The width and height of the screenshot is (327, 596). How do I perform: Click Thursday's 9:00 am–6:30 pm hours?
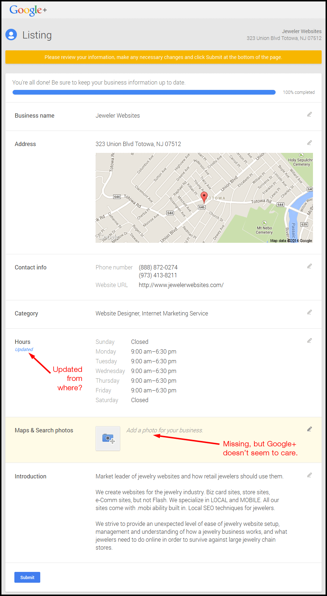154,381
